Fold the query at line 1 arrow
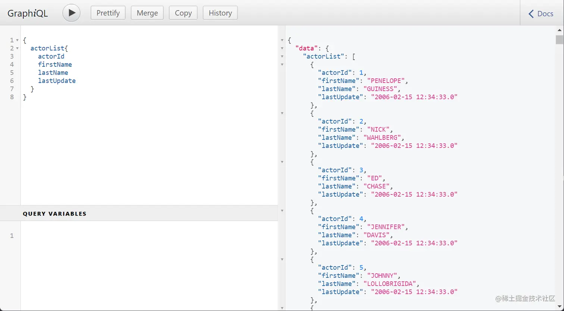 (18, 40)
